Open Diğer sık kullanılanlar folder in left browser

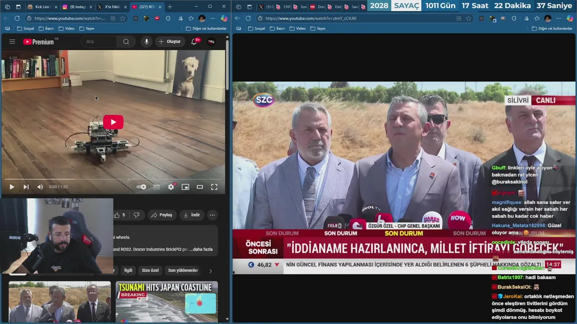tap(206, 28)
